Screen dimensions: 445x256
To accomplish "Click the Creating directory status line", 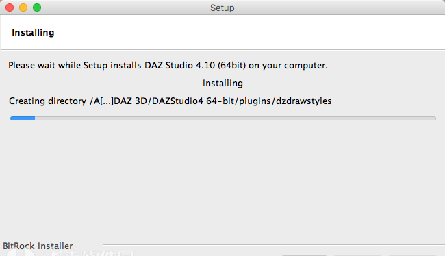I will (x=170, y=101).
